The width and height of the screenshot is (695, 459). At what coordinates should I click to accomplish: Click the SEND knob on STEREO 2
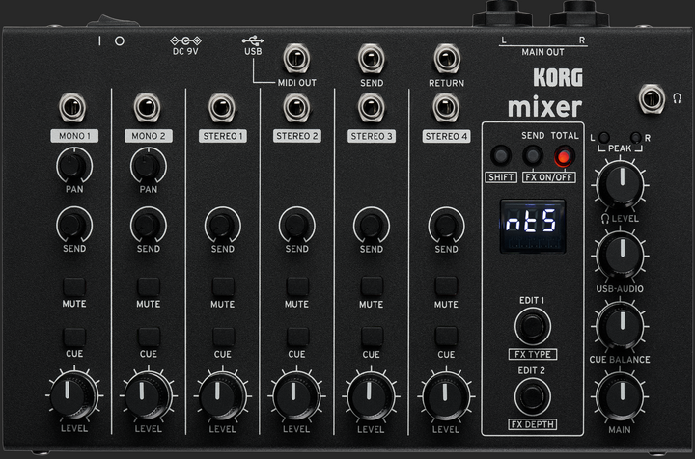(297, 225)
